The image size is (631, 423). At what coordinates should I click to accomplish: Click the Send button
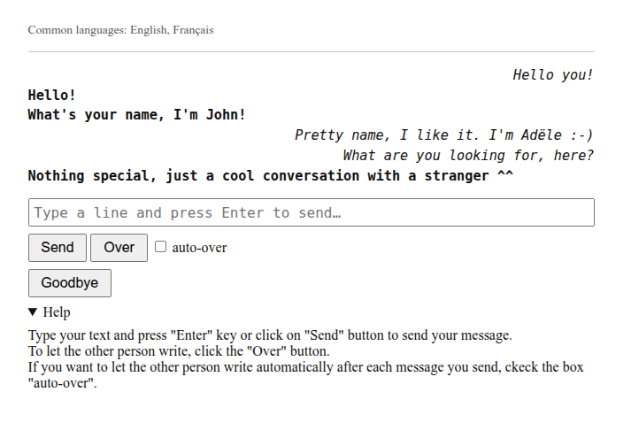[58, 248]
